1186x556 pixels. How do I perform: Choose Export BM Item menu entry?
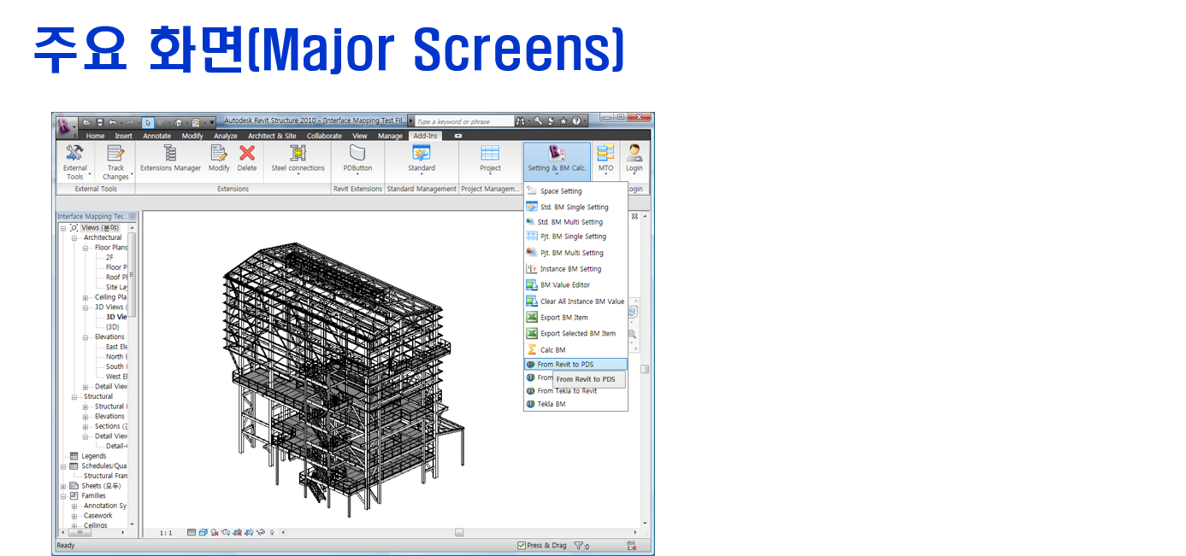[x=563, y=318]
